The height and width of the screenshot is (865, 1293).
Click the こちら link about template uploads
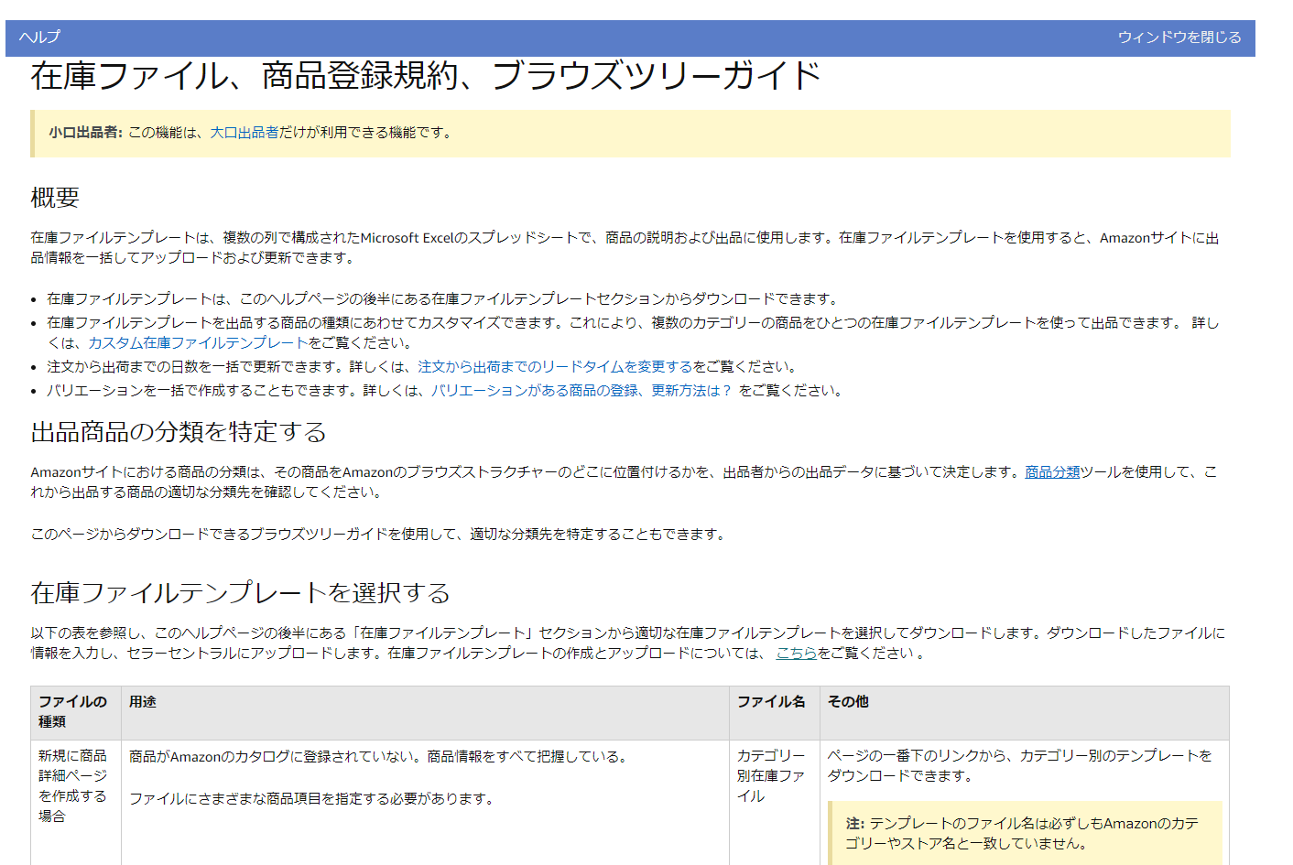pos(796,654)
